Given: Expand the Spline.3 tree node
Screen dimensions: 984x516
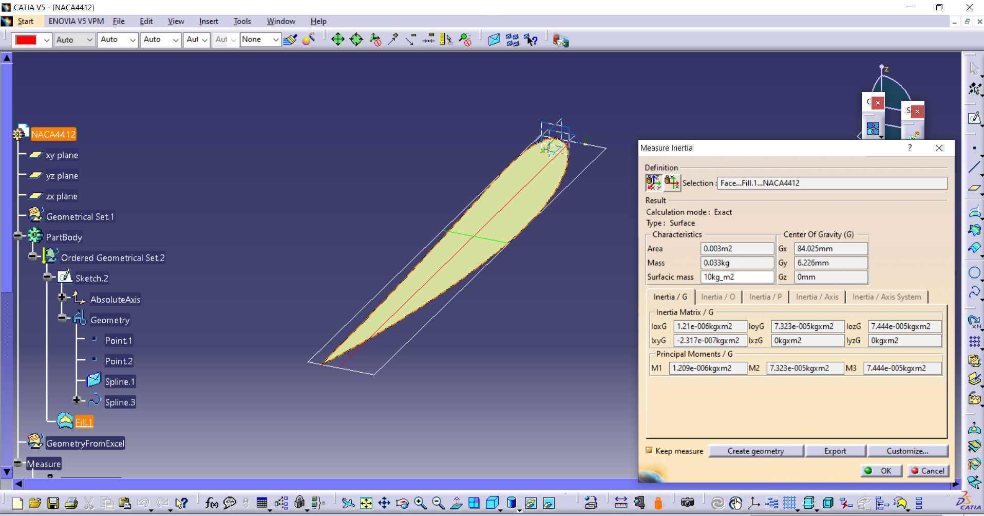Looking at the screenshot, I should coord(77,400).
